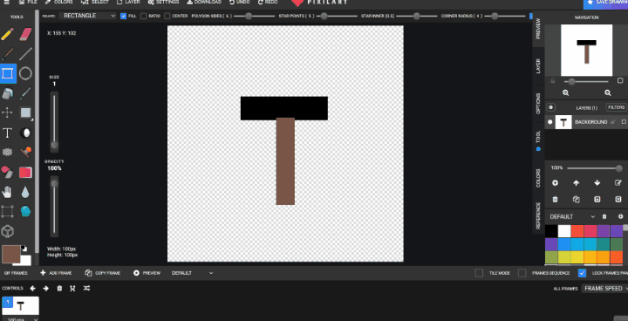Switch to the Preview side tab
Viewport: 628px width, 321px height.
(538, 29)
